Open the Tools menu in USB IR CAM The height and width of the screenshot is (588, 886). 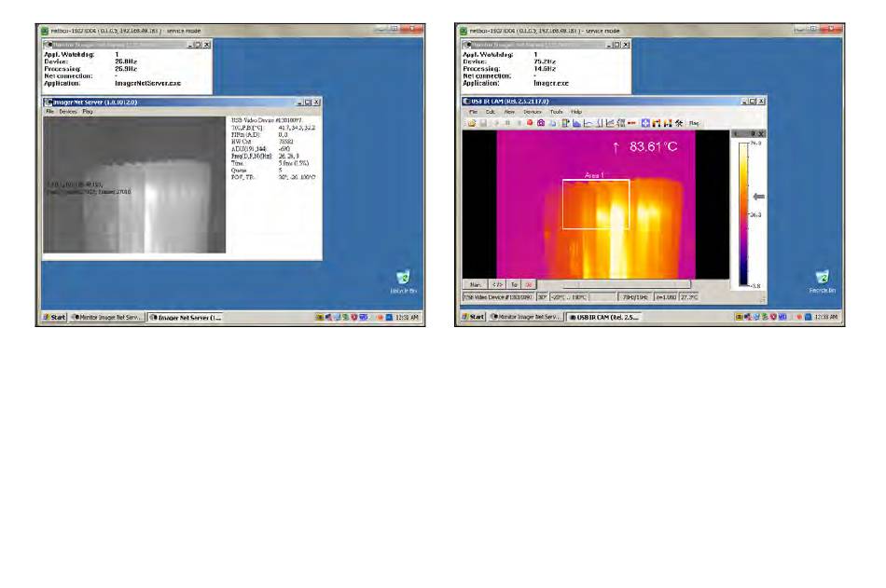[x=557, y=112]
